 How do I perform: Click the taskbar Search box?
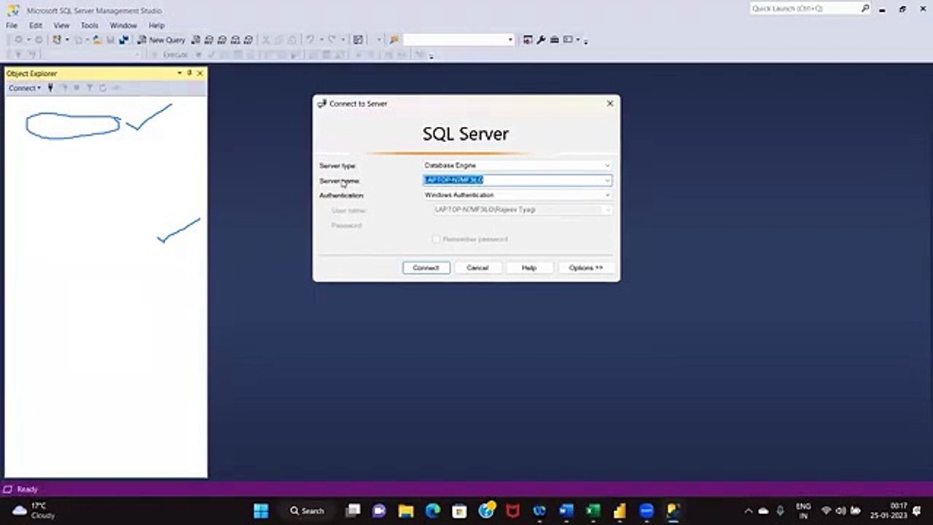click(x=308, y=510)
